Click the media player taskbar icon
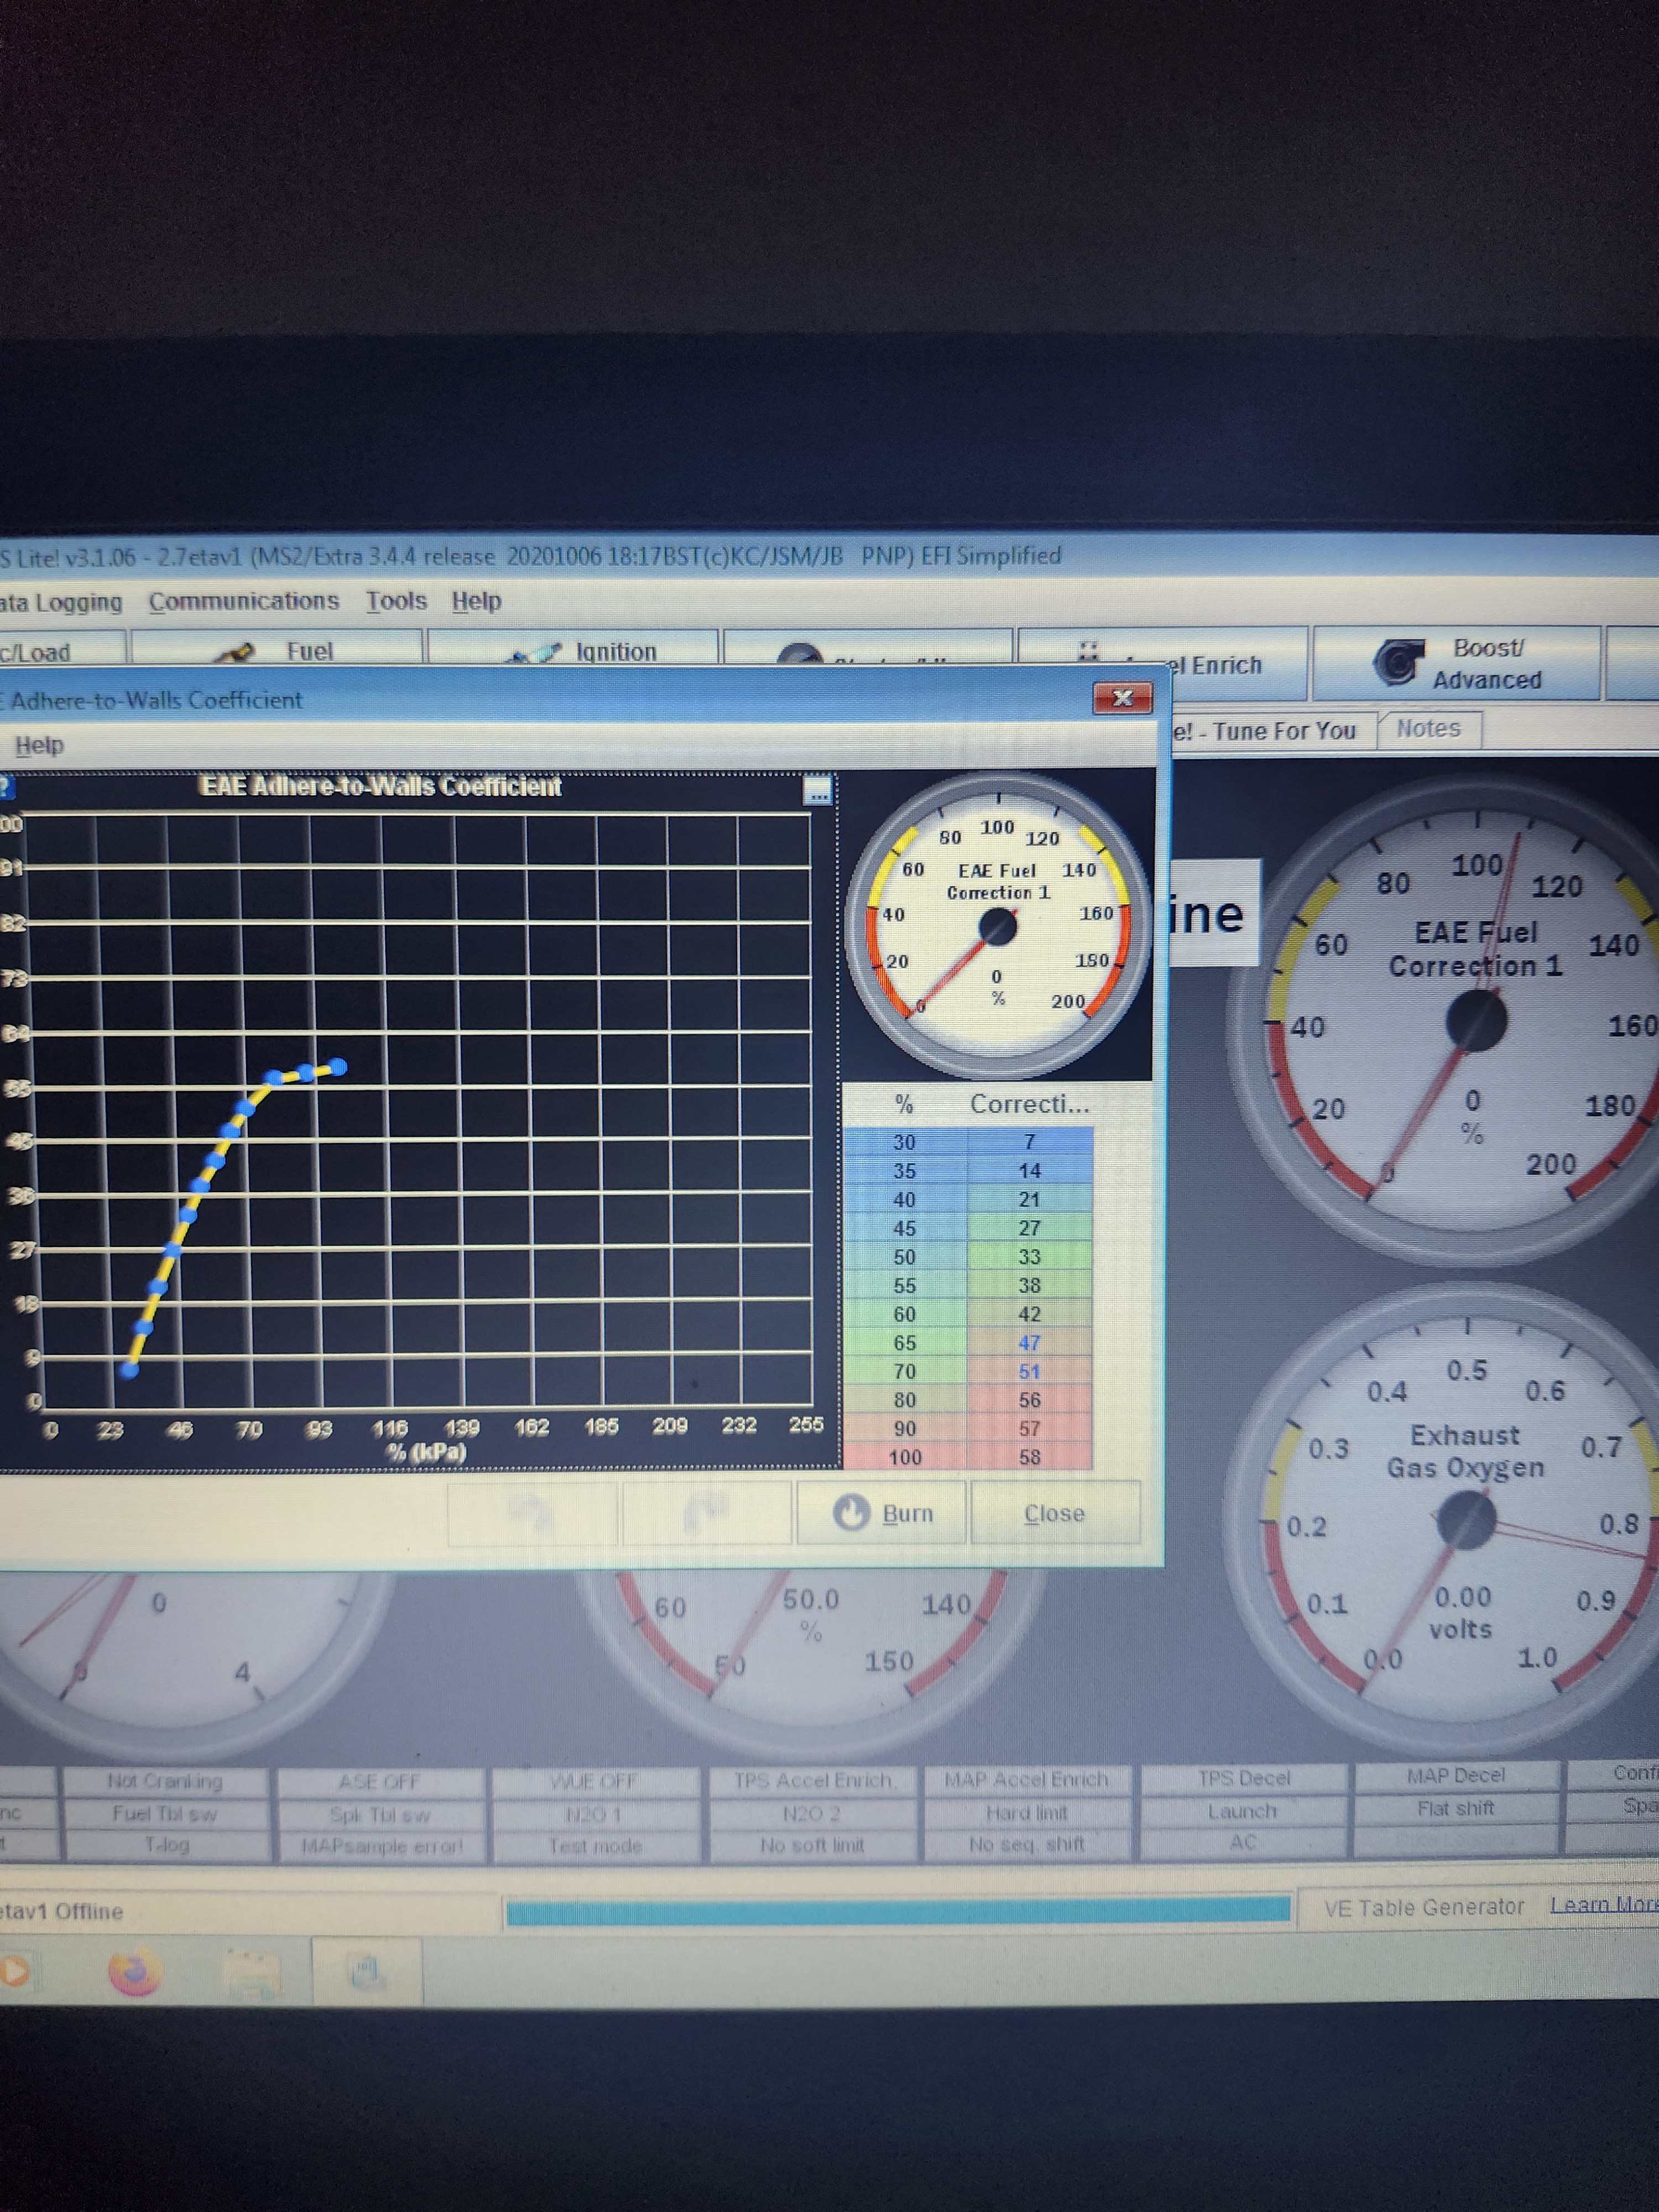 pyautogui.click(x=14, y=1973)
